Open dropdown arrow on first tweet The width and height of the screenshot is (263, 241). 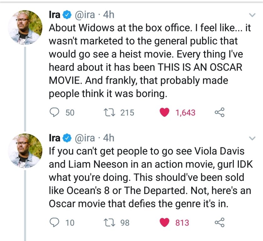click(x=252, y=15)
